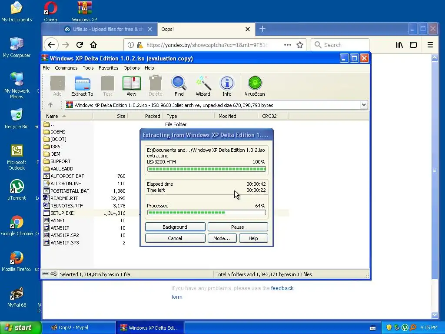Sort file list by Size column
This screenshot has height=334, width=445.
[x=110, y=116]
